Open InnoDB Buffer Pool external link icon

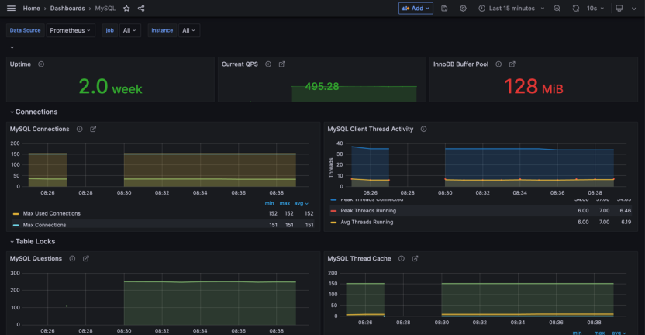(x=512, y=64)
